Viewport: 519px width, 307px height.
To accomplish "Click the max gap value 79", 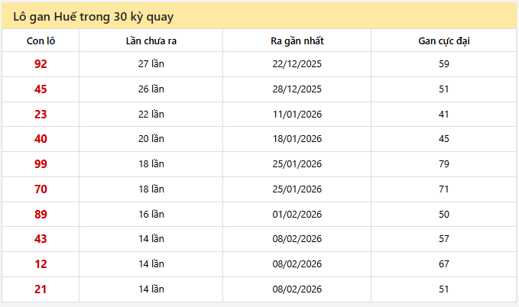I will [x=444, y=164].
